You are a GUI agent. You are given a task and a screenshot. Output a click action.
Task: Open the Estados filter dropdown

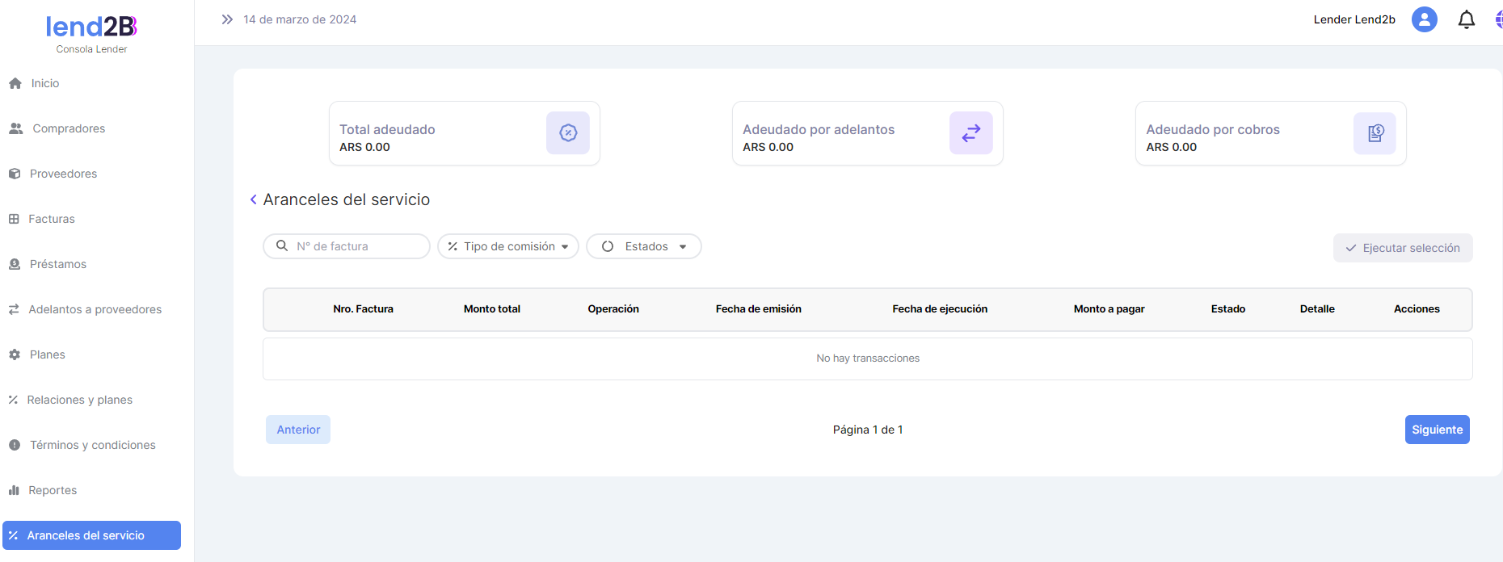(644, 246)
